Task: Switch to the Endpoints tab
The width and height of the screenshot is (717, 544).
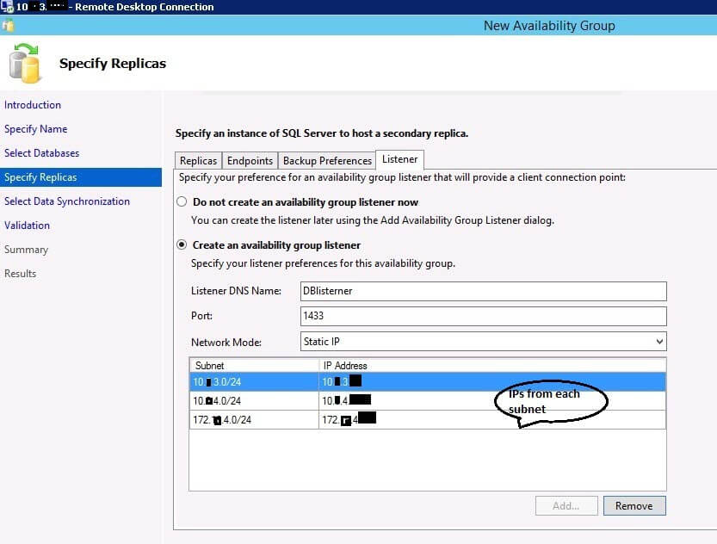Action: (250, 161)
